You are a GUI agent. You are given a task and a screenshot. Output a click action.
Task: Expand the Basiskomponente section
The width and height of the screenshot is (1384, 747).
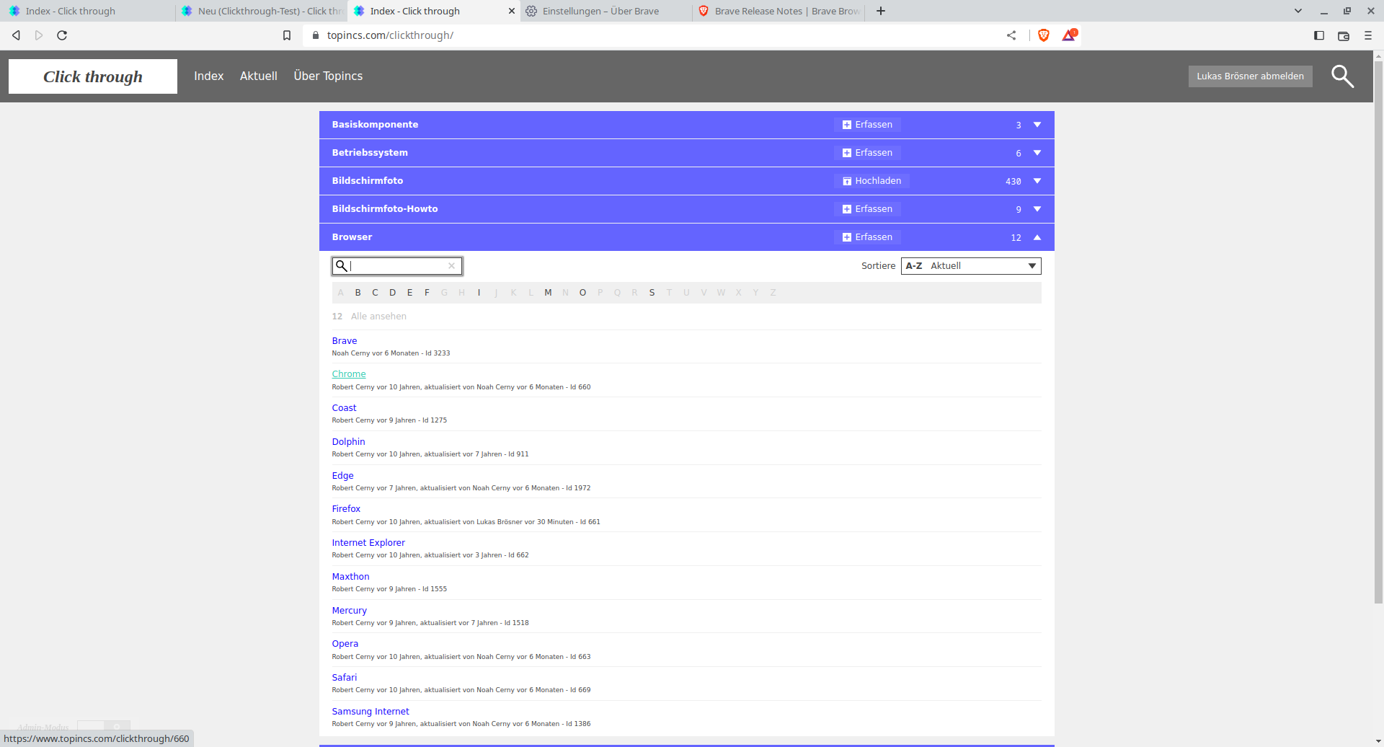click(x=1037, y=125)
